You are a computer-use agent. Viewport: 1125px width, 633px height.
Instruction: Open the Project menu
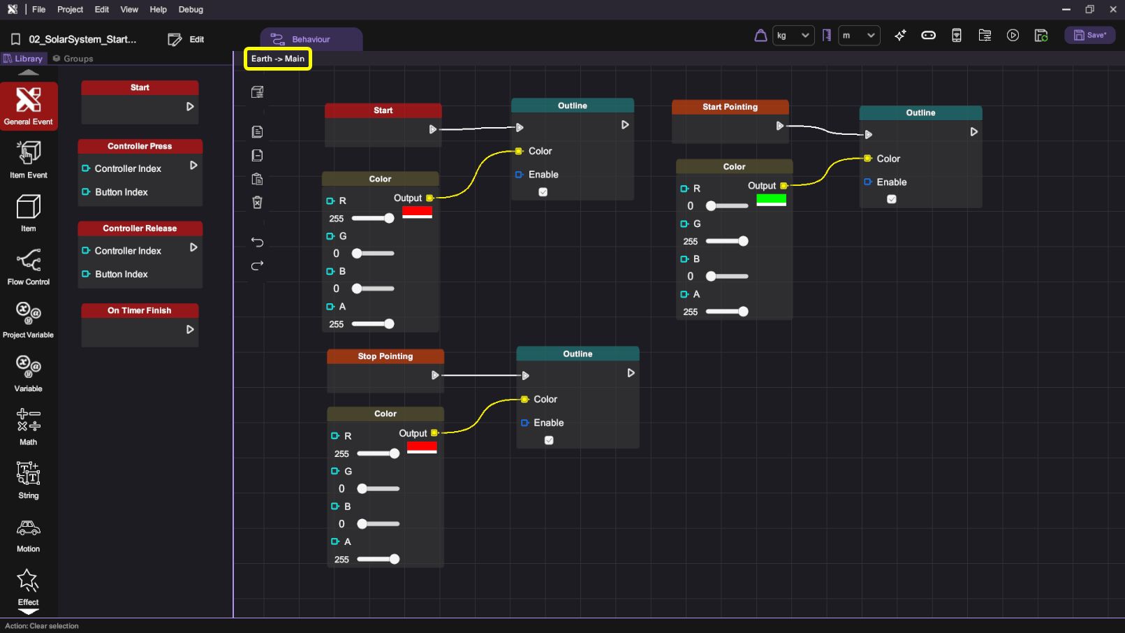(x=70, y=10)
